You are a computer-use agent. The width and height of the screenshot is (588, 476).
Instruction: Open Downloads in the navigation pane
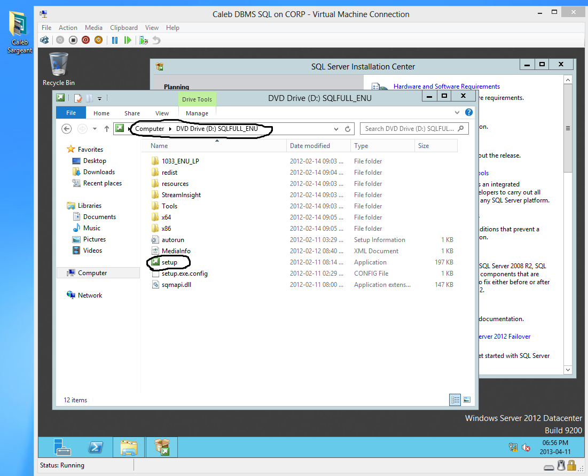99,172
